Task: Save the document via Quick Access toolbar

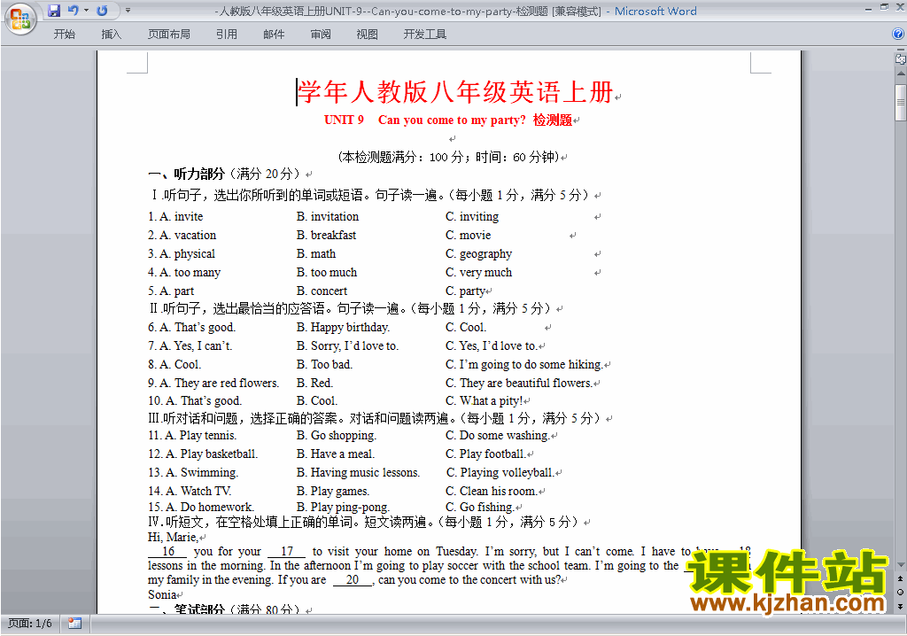Action: (x=54, y=11)
